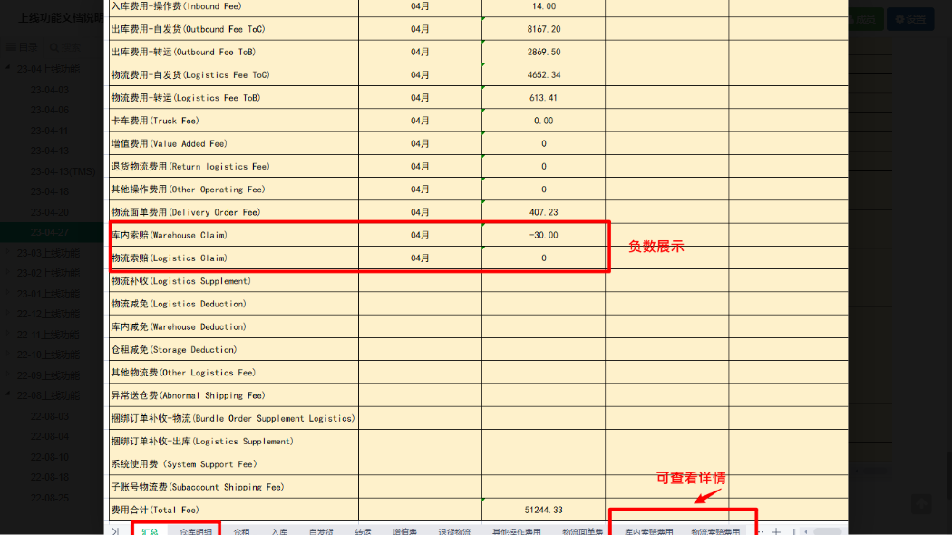Click the add-sheet plus icon
The width and height of the screenshot is (952, 535).
[776, 531]
